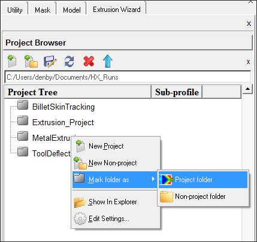257x242 pixels.
Task: Select the ToolDeflection tree row
Action: point(52,153)
